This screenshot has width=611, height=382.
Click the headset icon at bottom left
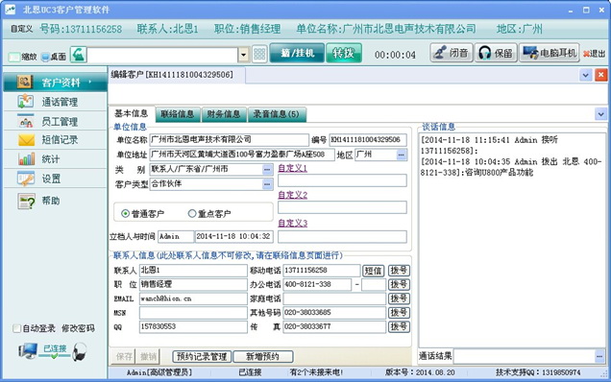tap(80, 351)
